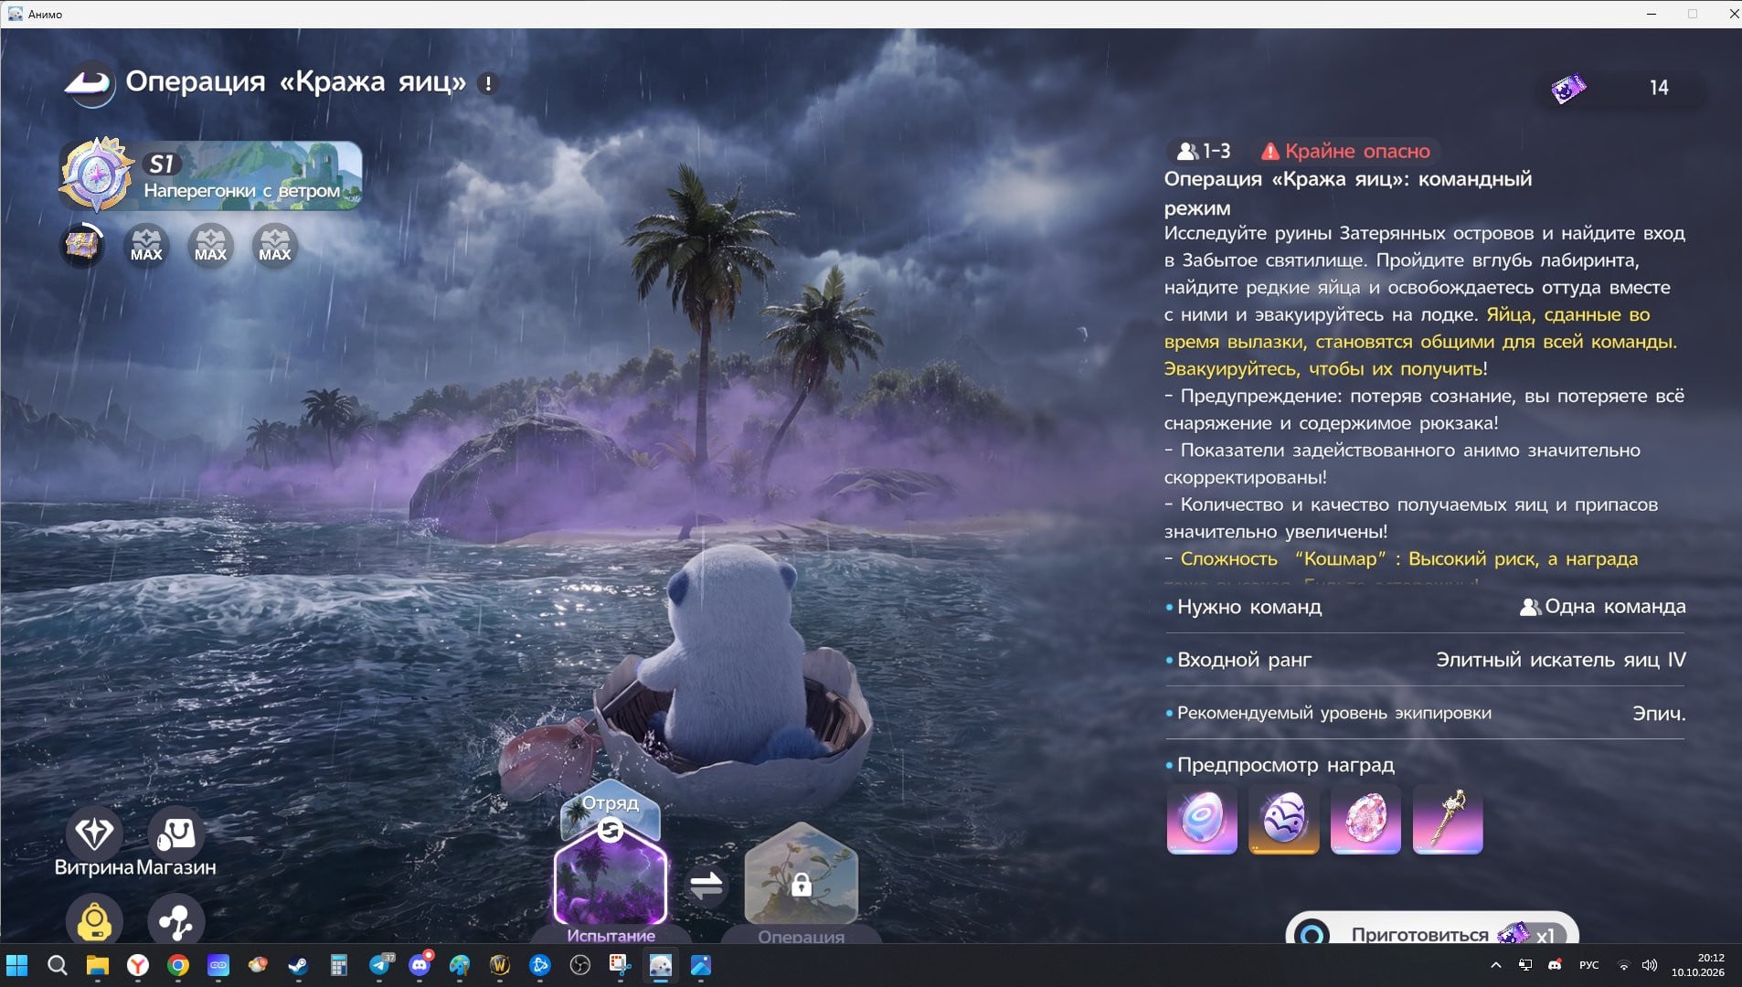Open the info exclamation mark beside the title
This screenshot has height=987, width=1742.
coord(489,84)
